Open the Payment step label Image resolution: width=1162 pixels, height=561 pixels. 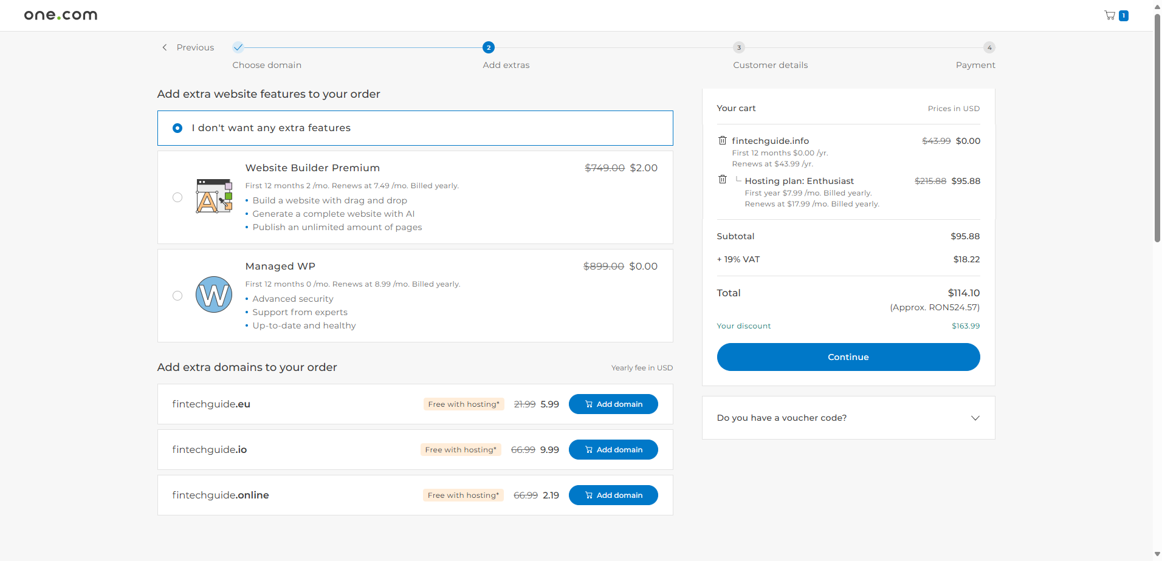click(x=975, y=65)
